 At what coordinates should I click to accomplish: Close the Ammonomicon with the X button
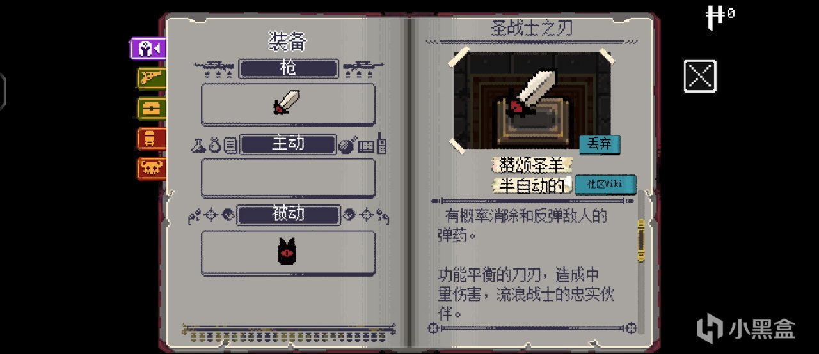coord(700,76)
